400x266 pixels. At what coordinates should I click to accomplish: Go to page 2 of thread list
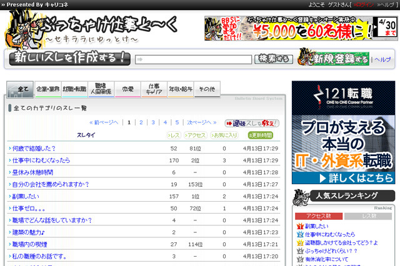pyautogui.click(x=141, y=122)
